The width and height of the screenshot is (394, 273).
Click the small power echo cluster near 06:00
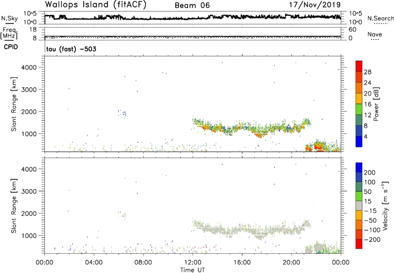(122, 113)
